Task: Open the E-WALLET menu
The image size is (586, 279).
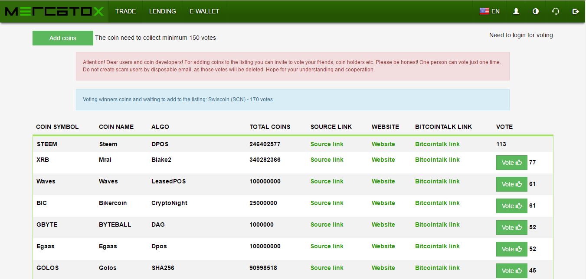Action: 204,11
